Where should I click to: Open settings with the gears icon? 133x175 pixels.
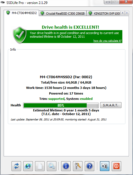[52, 166]
